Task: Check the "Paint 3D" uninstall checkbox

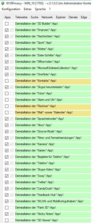Action: pos(7,208)
